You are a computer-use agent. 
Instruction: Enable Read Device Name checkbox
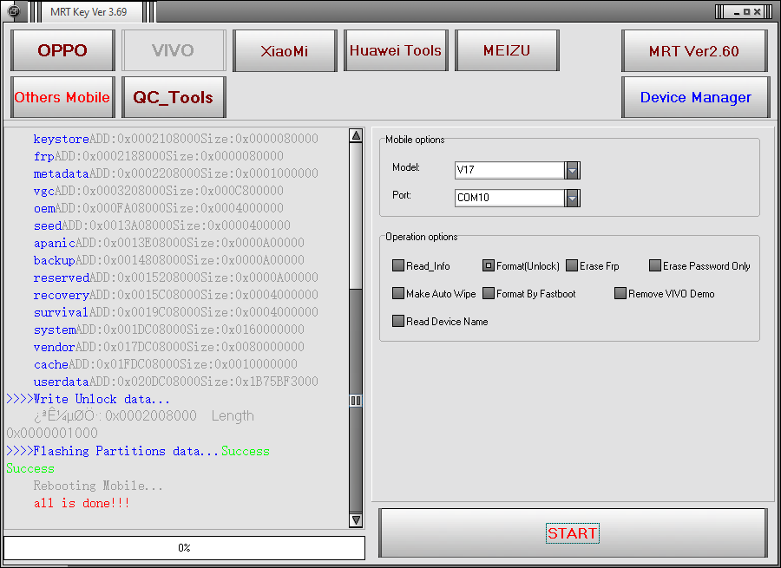(398, 321)
